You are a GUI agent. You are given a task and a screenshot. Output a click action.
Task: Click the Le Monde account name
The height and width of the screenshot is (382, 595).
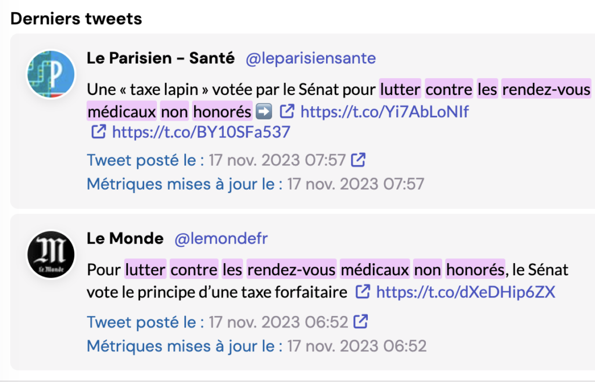click(125, 239)
